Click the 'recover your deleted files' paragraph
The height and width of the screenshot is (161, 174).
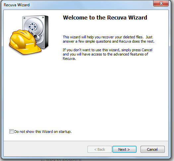click(x=108, y=39)
